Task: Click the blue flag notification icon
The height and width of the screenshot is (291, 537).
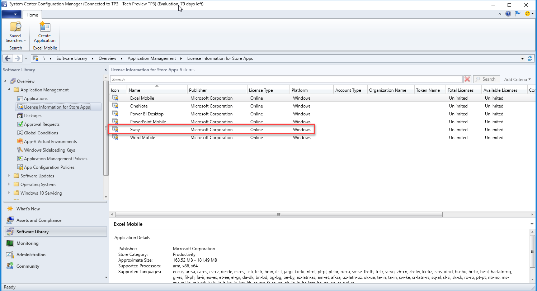Action: (x=517, y=14)
